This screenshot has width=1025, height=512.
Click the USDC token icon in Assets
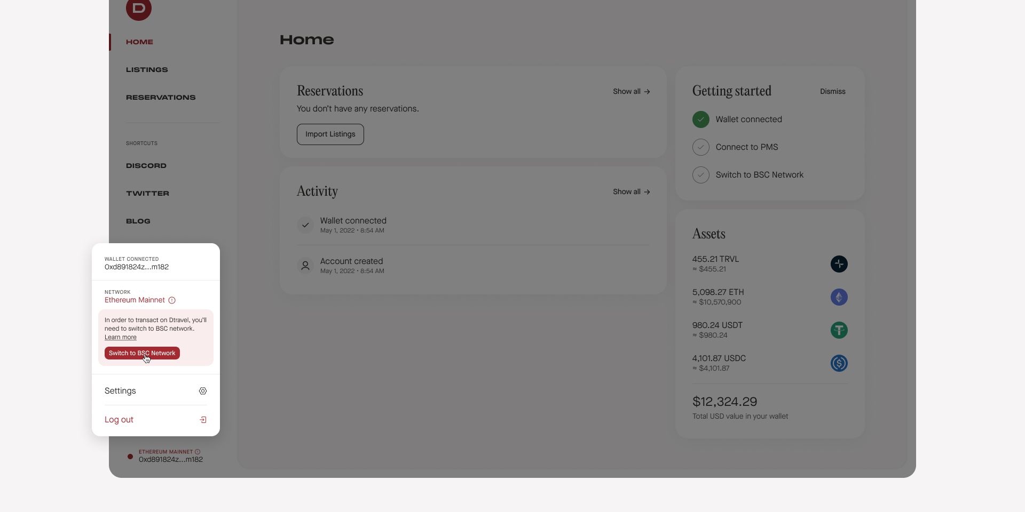pos(839,363)
